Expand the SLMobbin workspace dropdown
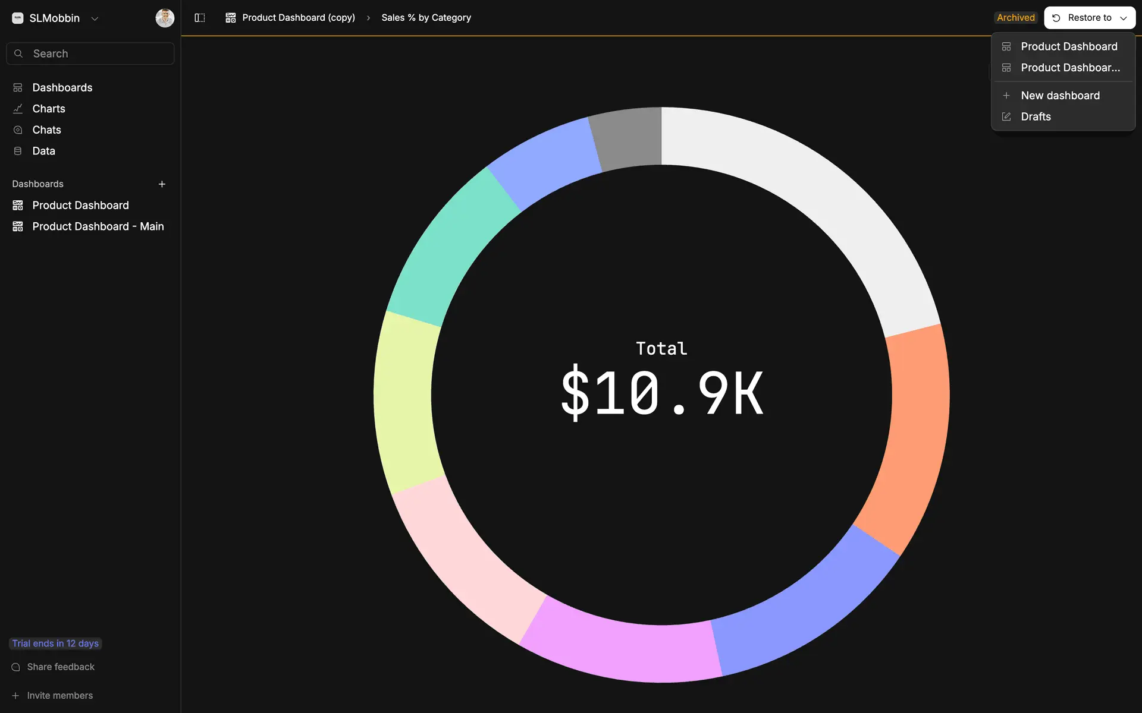The image size is (1142, 713). (95, 18)
